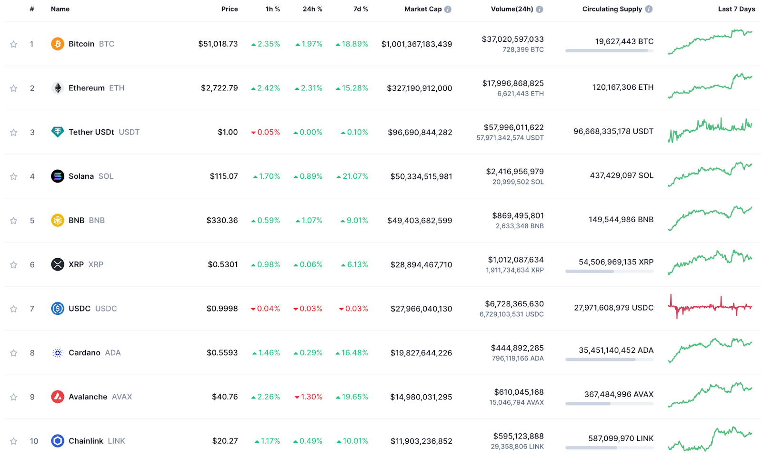
Task: Click the Solana logo icon
Action: point(58,176)
